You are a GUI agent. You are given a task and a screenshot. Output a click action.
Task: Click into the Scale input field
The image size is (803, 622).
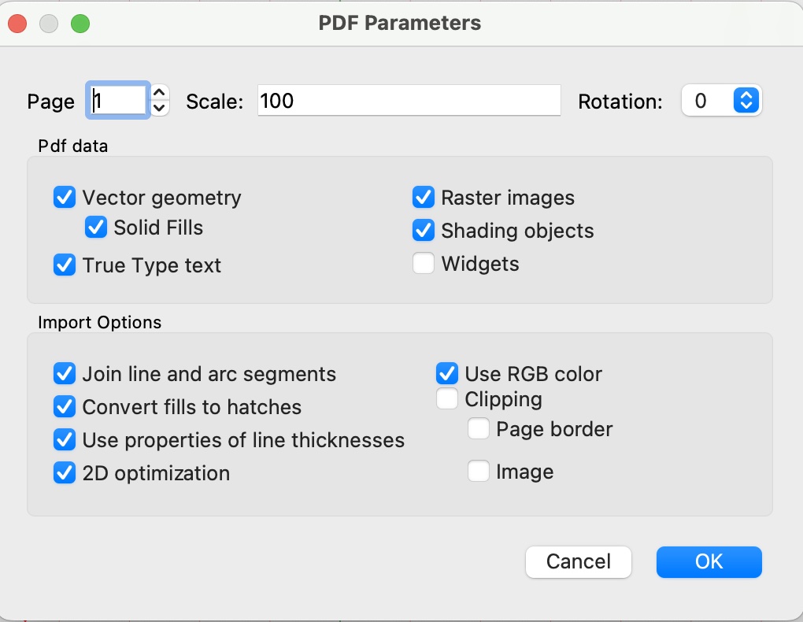point(409,101)
